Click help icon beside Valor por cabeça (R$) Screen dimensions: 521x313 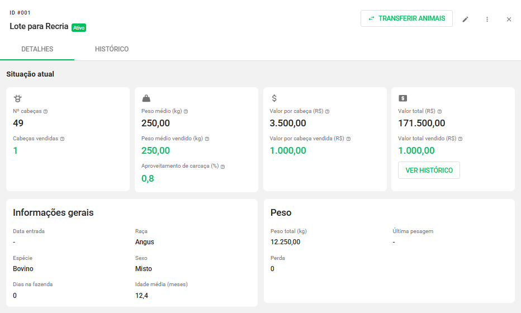point(327,111)
